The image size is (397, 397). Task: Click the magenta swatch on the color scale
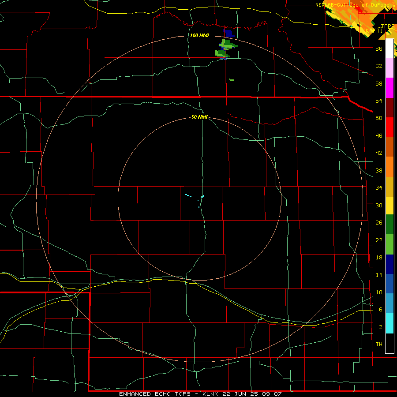pos(390,88)
